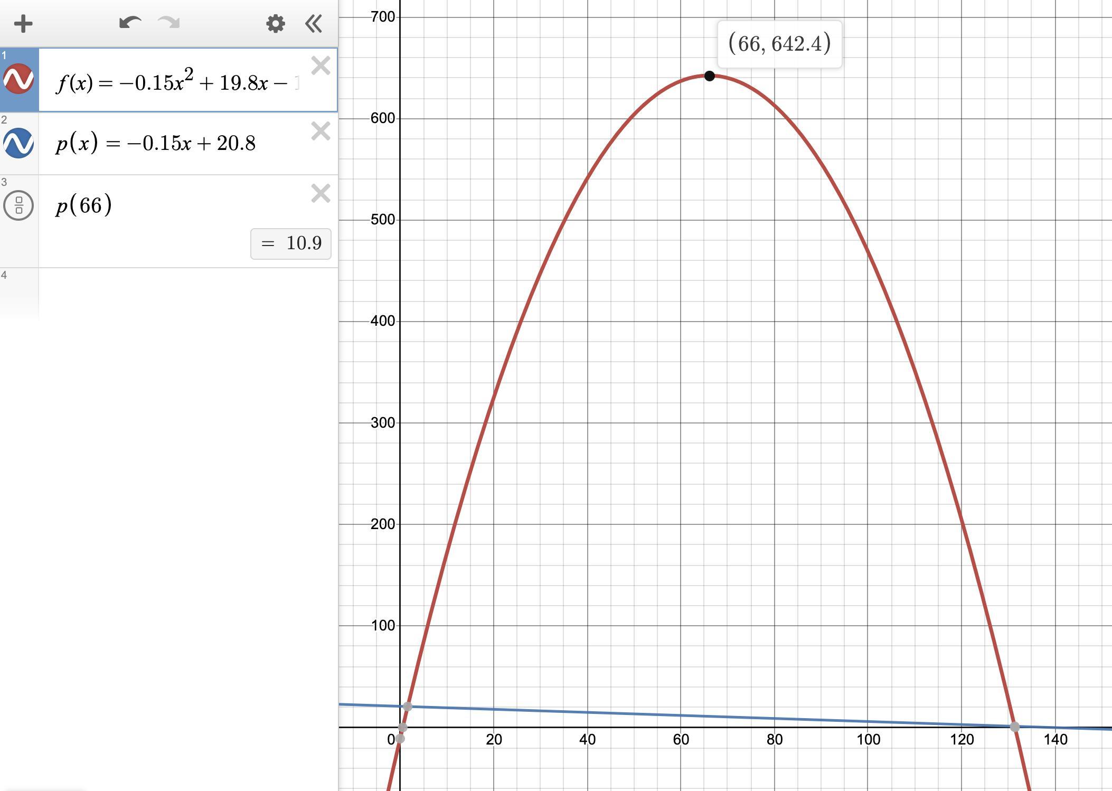Remove the p(x) expression
Screen dimensions: 1112x791
click(x=321, y=131)
